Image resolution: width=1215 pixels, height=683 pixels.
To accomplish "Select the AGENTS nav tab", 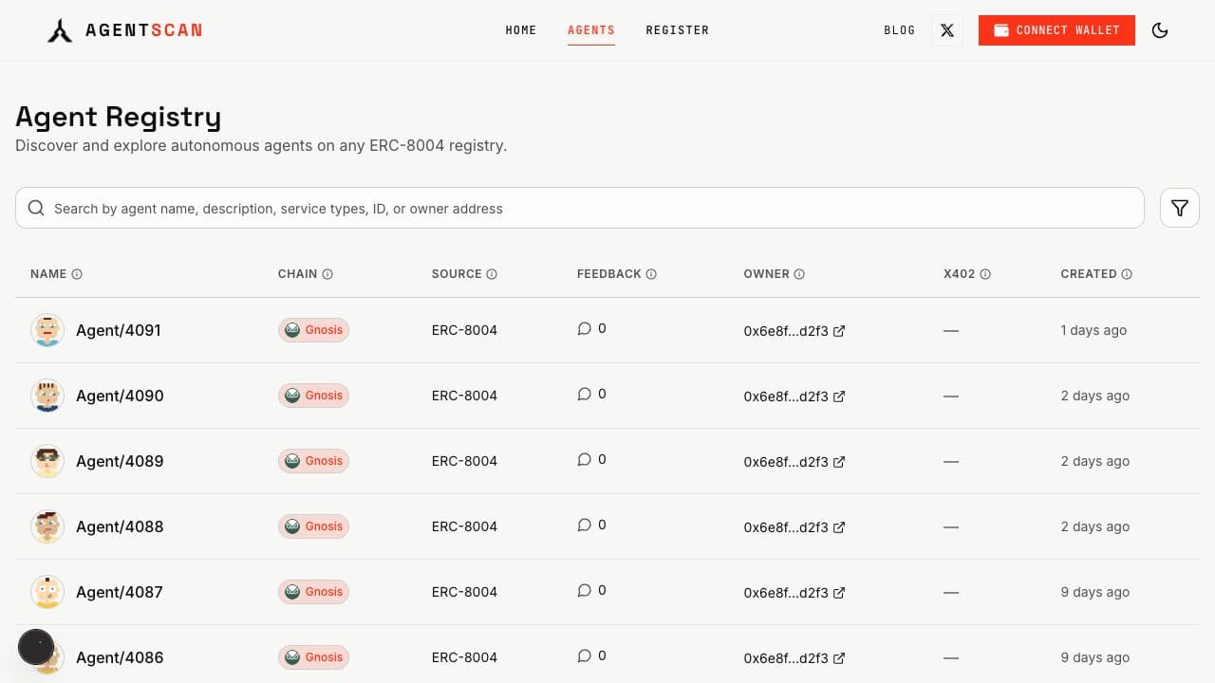I will point(591,30).
